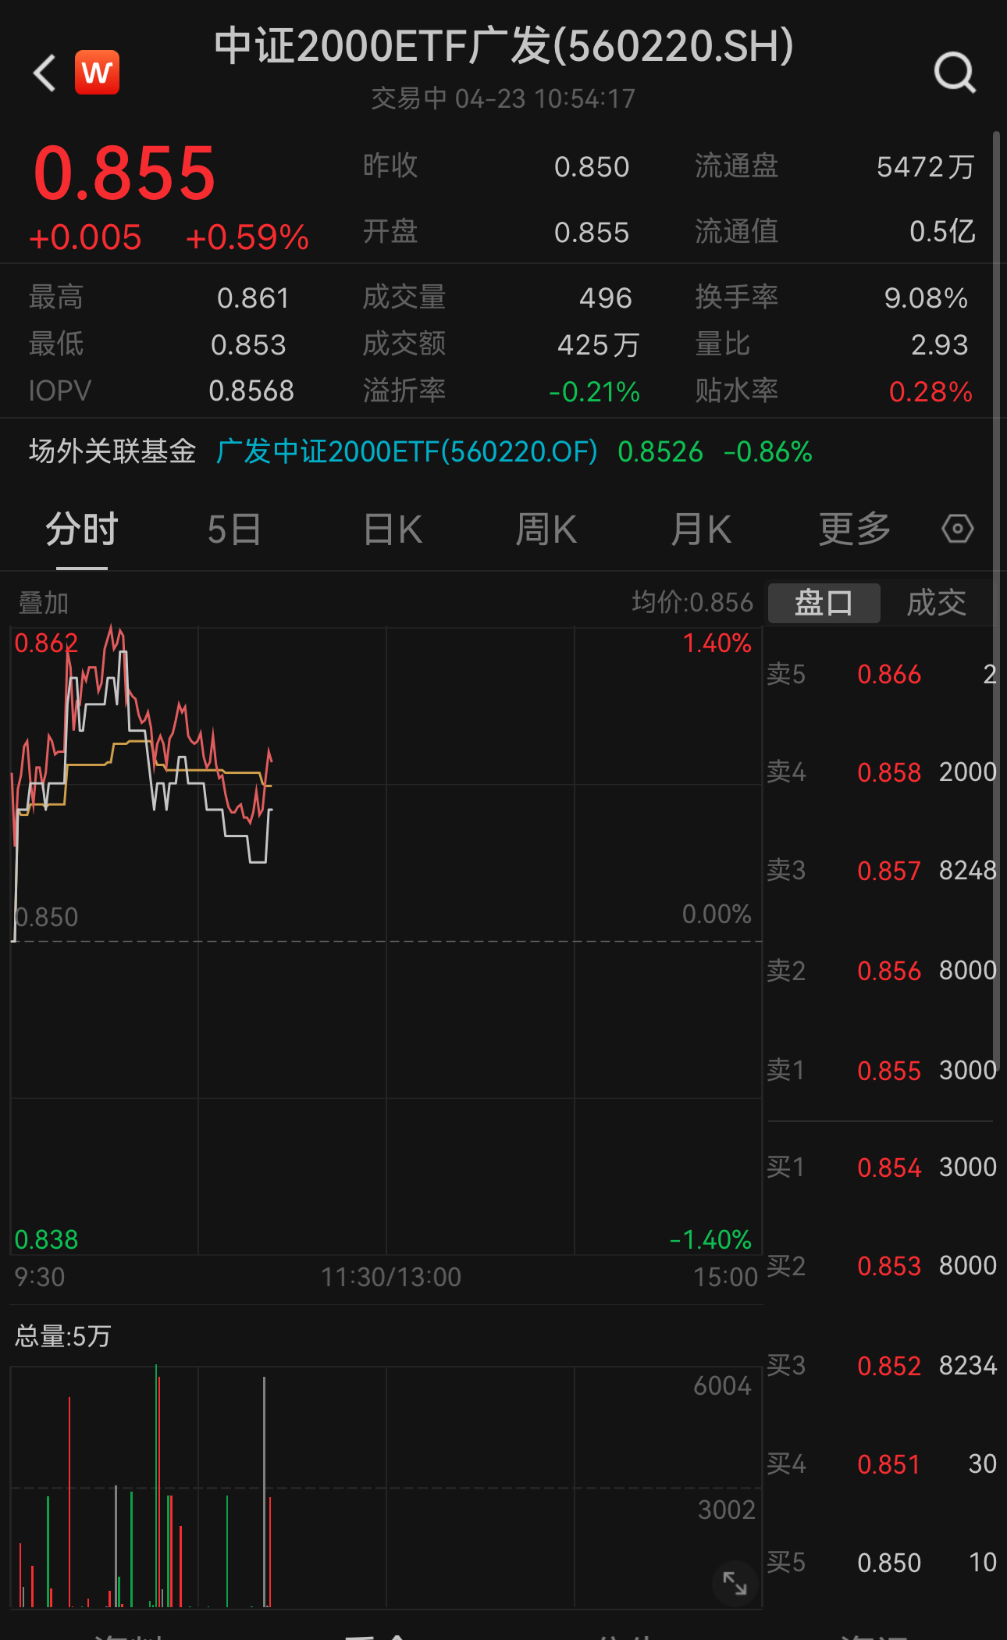This screenshot has height=1640, width=1007.
Task: Tap 卖1 order row at 0.855
Action: [881, 1071]
